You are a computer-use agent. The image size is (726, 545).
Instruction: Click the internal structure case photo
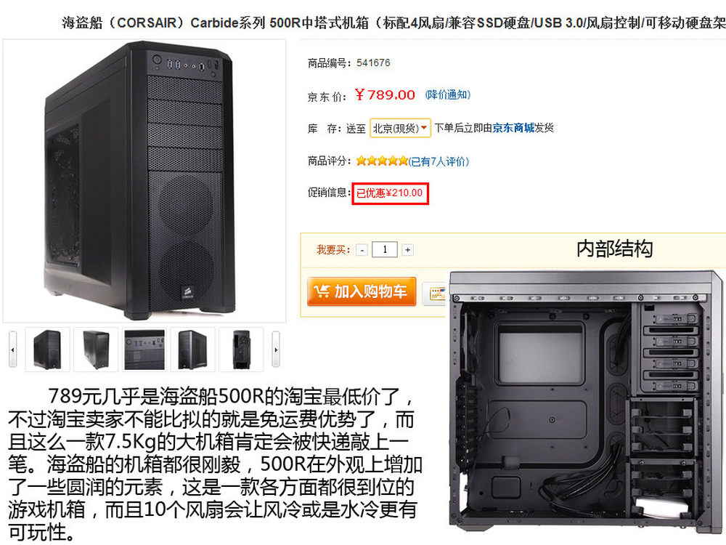586,400
